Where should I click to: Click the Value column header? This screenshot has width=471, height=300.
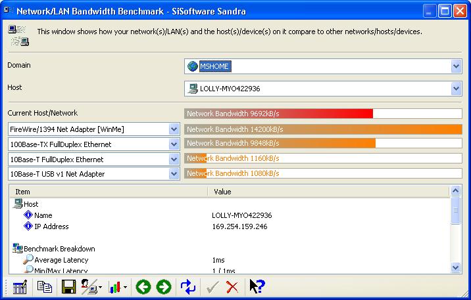pos(329,192)
